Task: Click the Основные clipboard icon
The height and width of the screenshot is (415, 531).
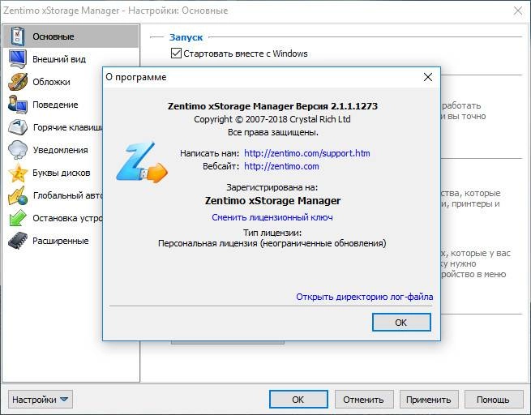Action: point(17,36)
